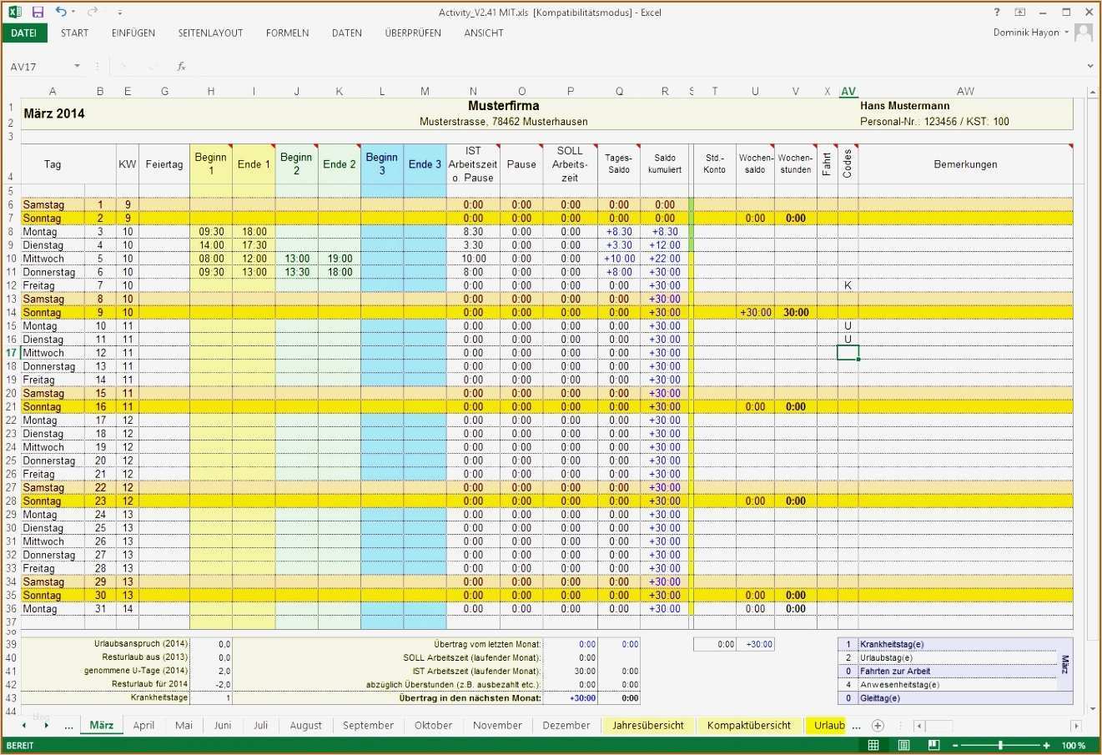The width and height of the screenshot is (1102, 755).
Task: Adjust the zoom slider handle
Action: 1000,744
